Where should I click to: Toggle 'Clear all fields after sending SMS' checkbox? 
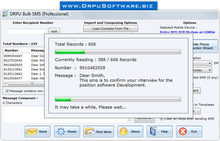click(x=162, y=119)
